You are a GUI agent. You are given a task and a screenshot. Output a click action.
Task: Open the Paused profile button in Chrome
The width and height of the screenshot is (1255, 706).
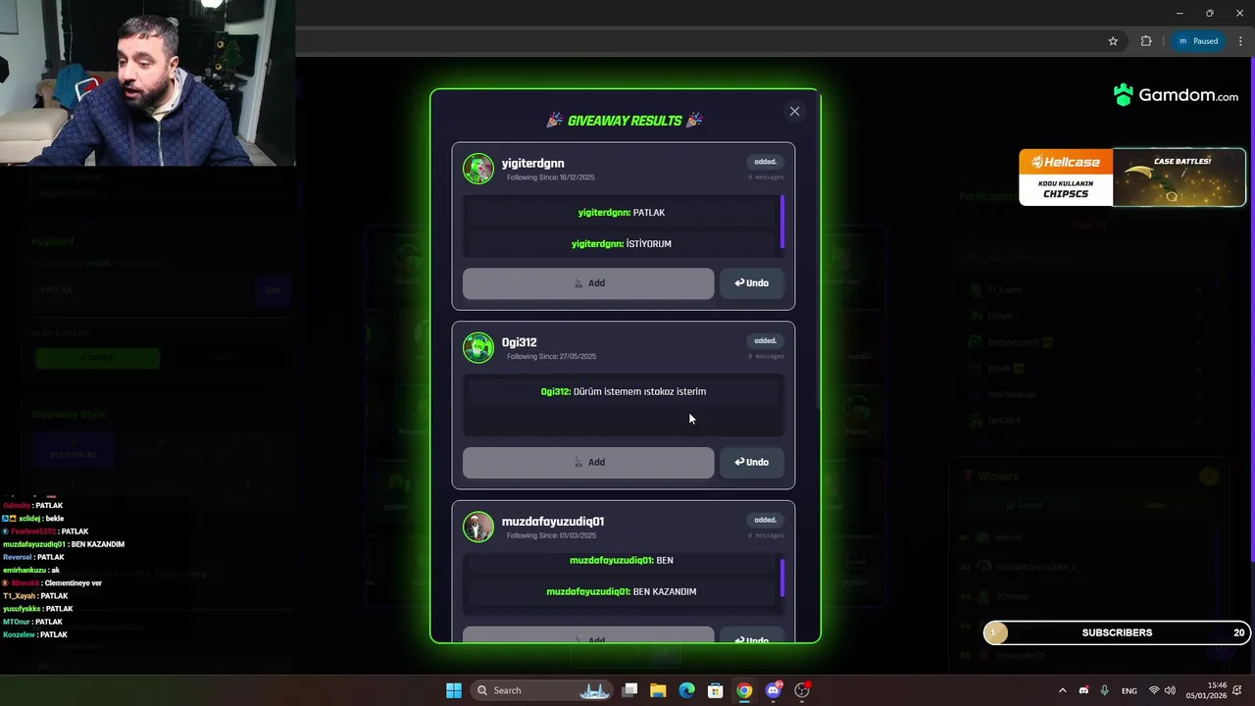tap(1197, 41)
